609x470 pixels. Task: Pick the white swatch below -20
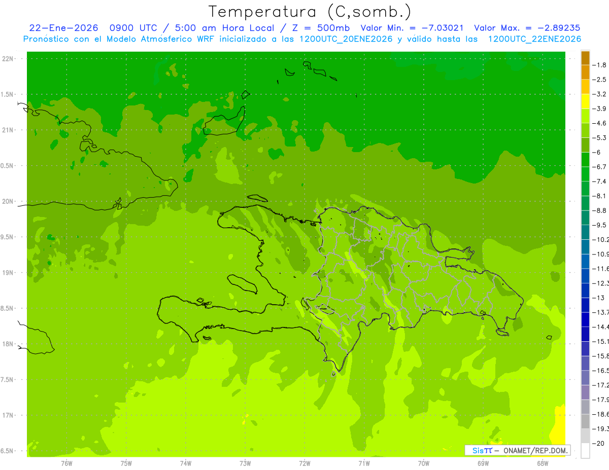[586, 451]
